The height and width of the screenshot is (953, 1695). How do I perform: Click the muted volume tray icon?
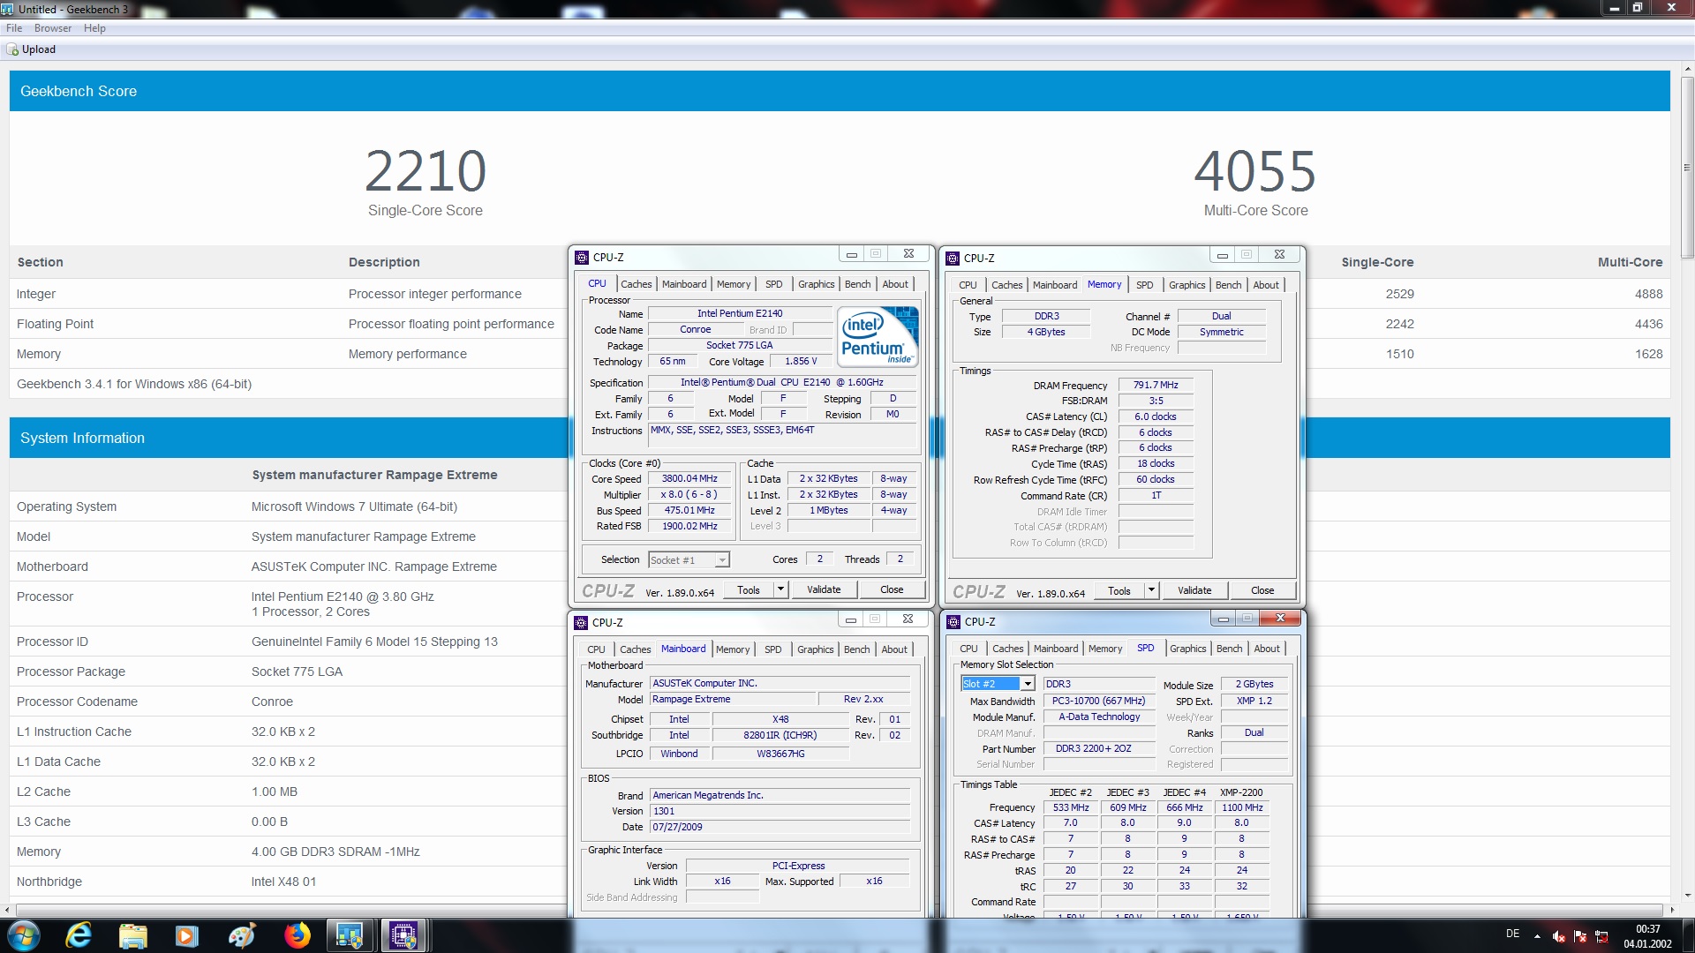(1559, 936)
